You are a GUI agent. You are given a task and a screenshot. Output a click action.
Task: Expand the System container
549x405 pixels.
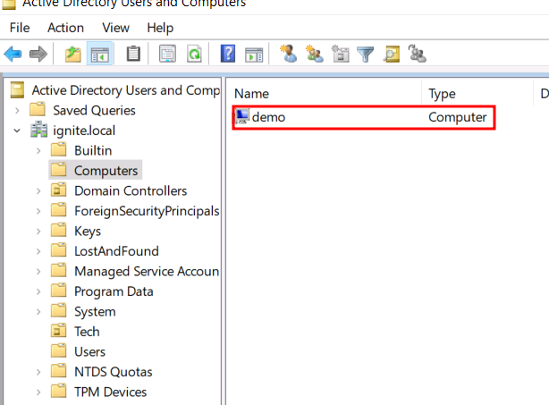pos(38,312)
